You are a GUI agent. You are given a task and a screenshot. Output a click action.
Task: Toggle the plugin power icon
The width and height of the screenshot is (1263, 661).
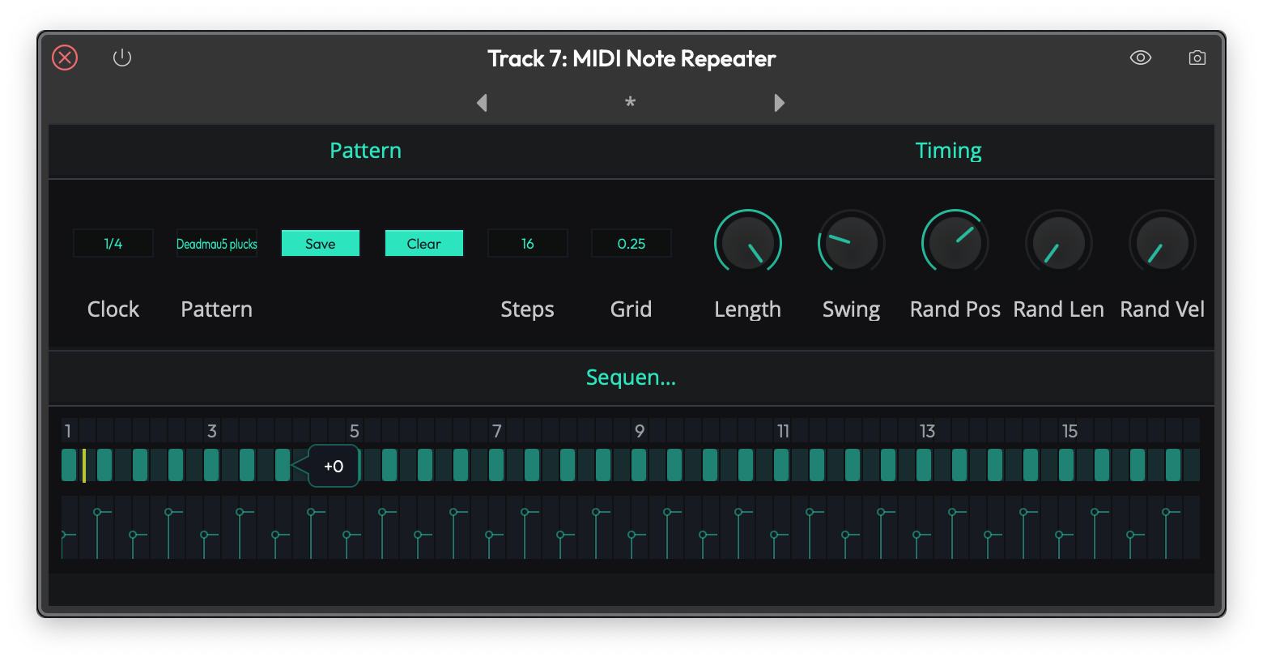(122, 58)
